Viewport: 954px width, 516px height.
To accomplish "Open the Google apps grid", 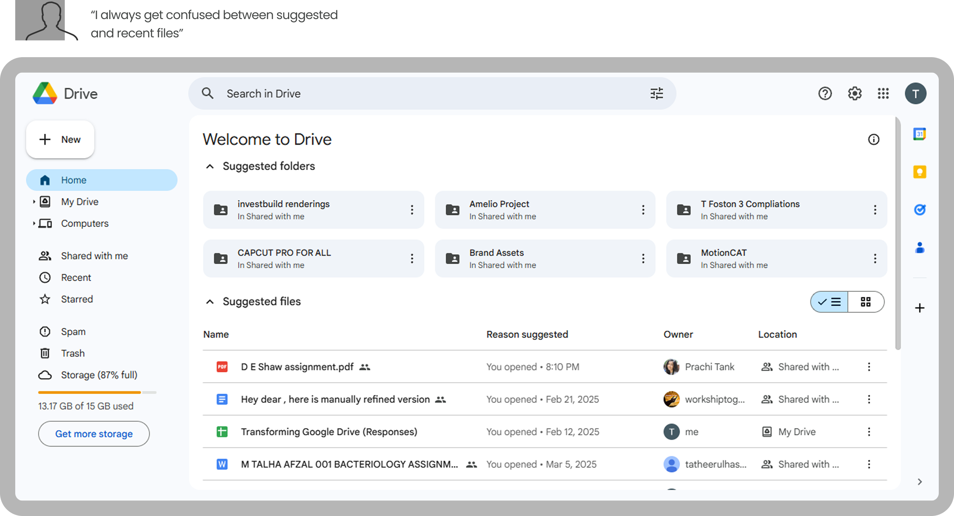I will click(883, 93).
